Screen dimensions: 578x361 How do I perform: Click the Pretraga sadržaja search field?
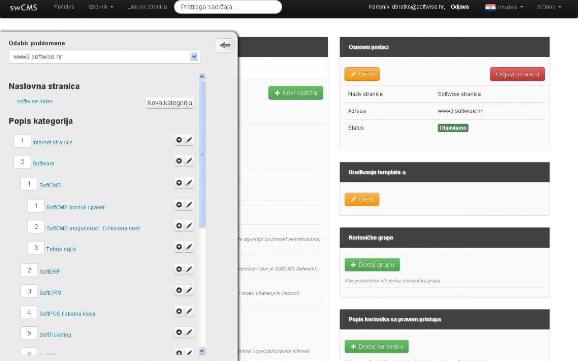228,7
